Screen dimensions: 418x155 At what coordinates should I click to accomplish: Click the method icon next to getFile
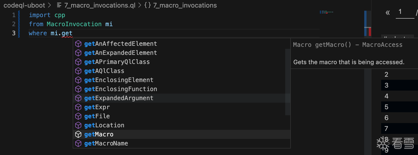(x=78, y=116)
